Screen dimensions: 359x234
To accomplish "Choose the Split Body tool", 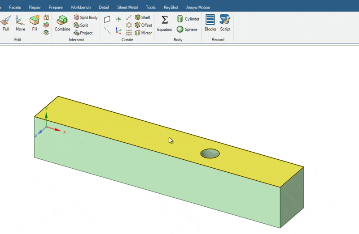I will pyautogui.click(x=86, y=17).
